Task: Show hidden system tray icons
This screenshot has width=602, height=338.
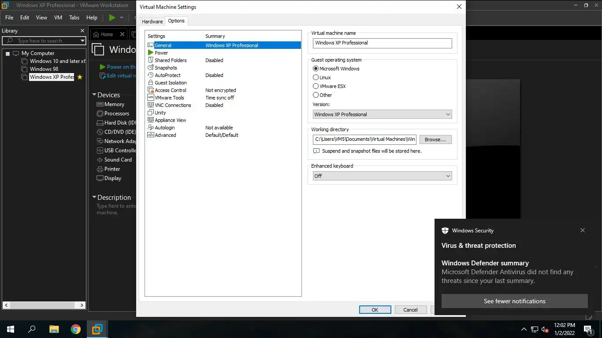Action: pyautogui.click(x=524, y=329)
